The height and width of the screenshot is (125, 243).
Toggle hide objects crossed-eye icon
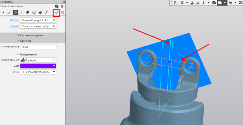(x=230, y=2)
